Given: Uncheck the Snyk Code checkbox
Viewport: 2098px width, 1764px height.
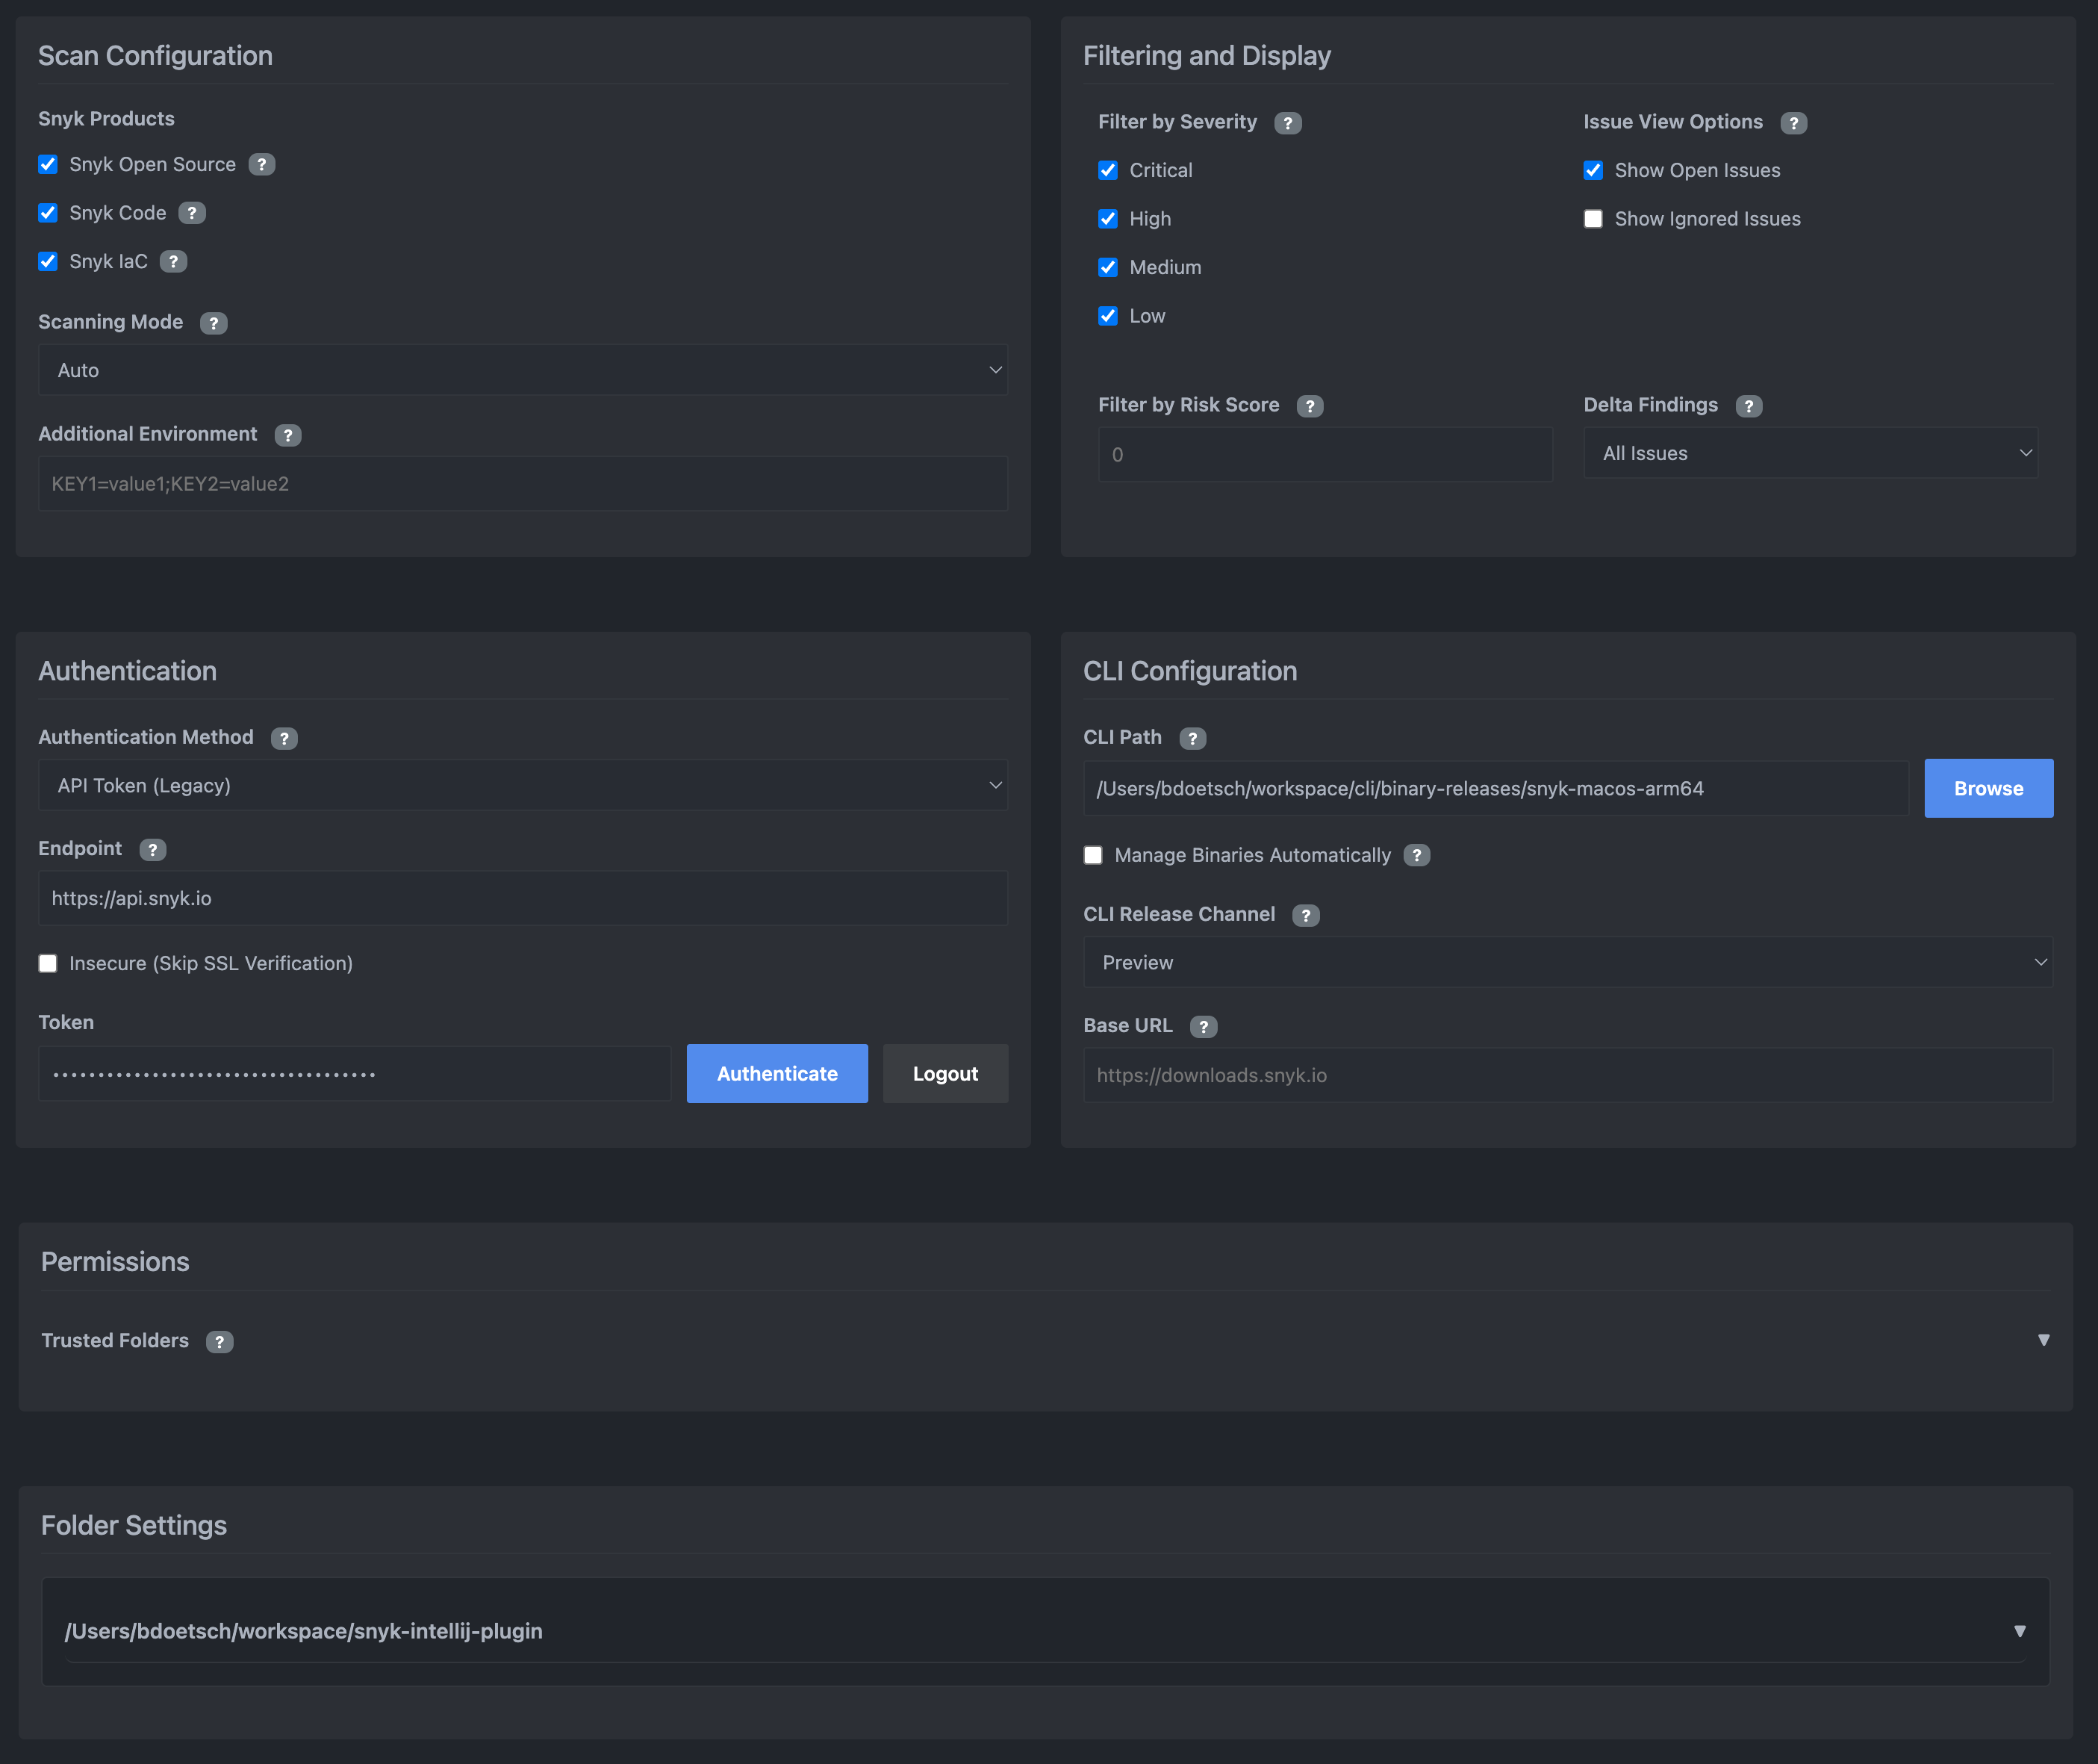Looking at the screenshot, I should 48,213.
